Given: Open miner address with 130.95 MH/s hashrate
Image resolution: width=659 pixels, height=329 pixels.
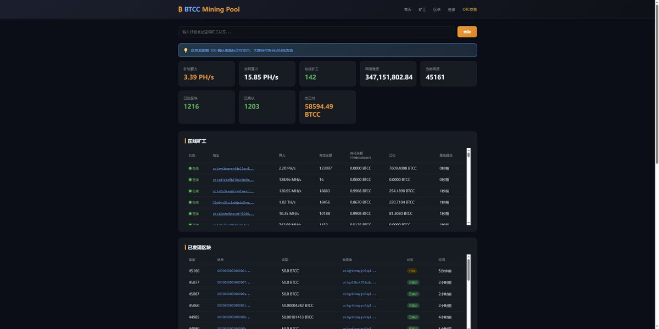Looking at the screenshot, I should click(233, 191).
